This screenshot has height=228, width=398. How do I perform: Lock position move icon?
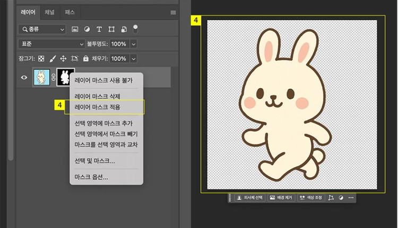[x=63, y=59]
